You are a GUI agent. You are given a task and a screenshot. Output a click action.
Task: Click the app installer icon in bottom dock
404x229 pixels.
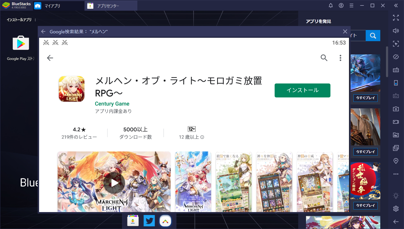[133, 221]
